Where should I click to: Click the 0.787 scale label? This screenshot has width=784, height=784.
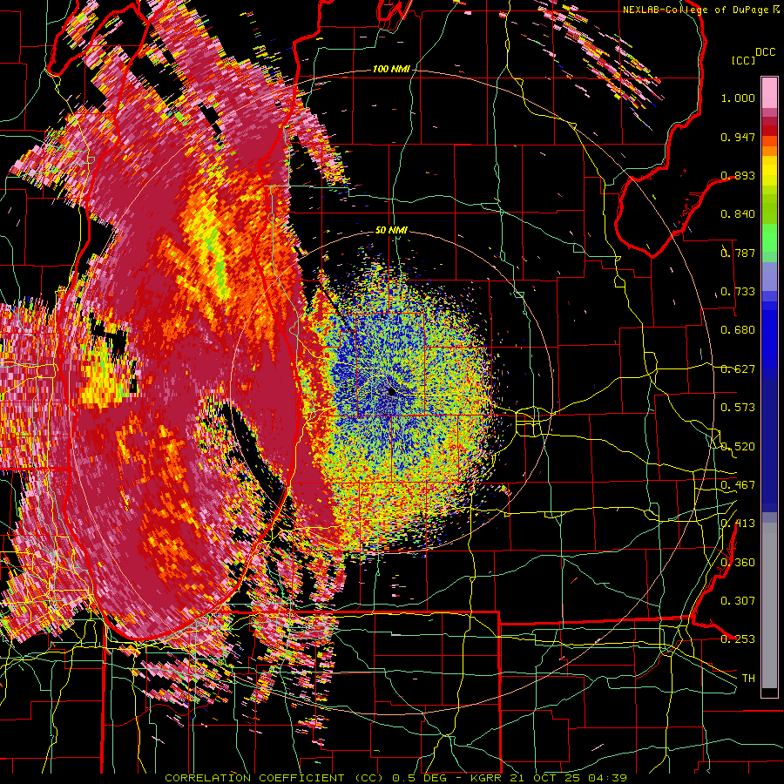tap(738, 253)
